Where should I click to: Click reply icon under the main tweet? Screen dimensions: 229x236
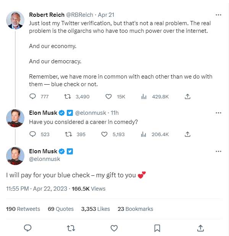point(27,228)
